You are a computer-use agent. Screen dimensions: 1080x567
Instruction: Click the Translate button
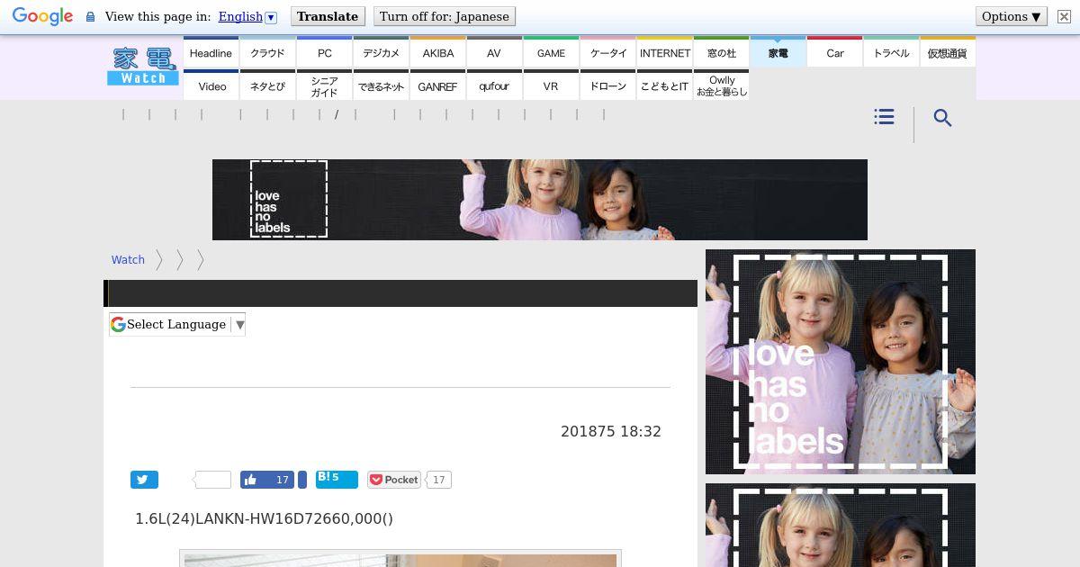(328, 16)
